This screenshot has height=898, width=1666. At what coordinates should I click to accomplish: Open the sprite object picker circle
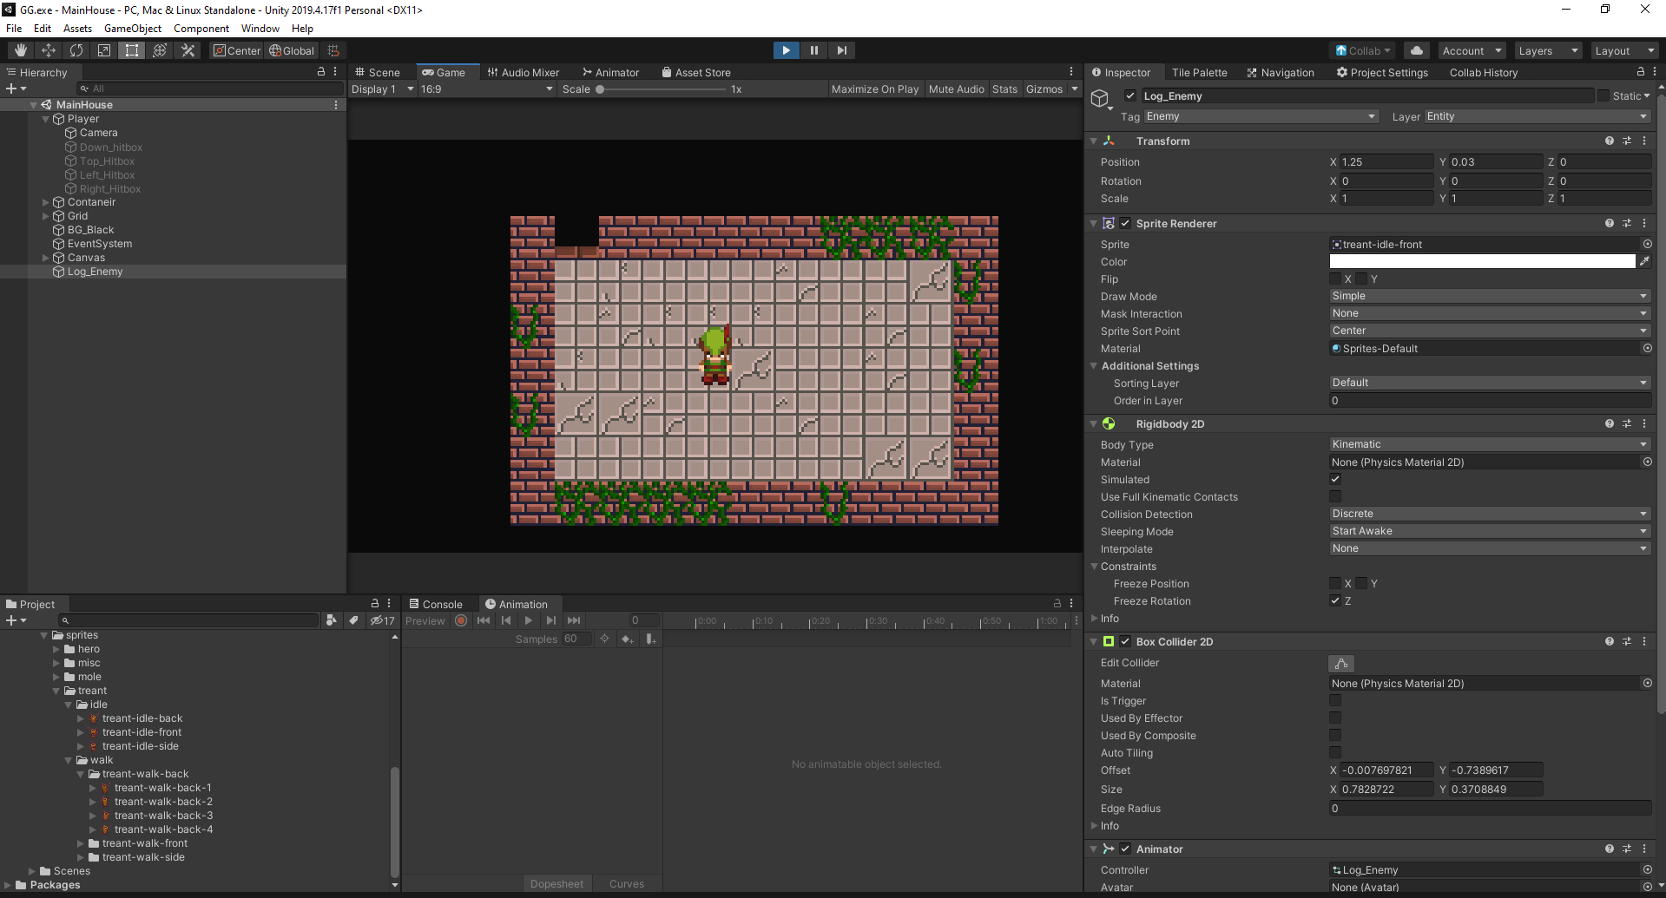(1647, 245)
